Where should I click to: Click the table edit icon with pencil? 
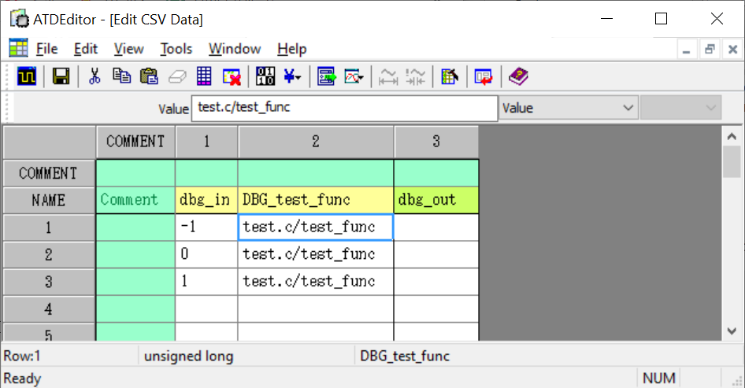(449, 76)
